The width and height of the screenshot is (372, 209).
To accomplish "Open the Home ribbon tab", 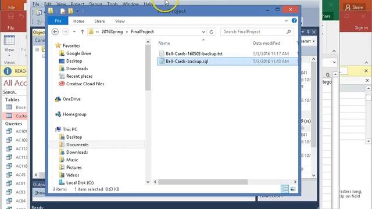I will click(x=79, y=21).
